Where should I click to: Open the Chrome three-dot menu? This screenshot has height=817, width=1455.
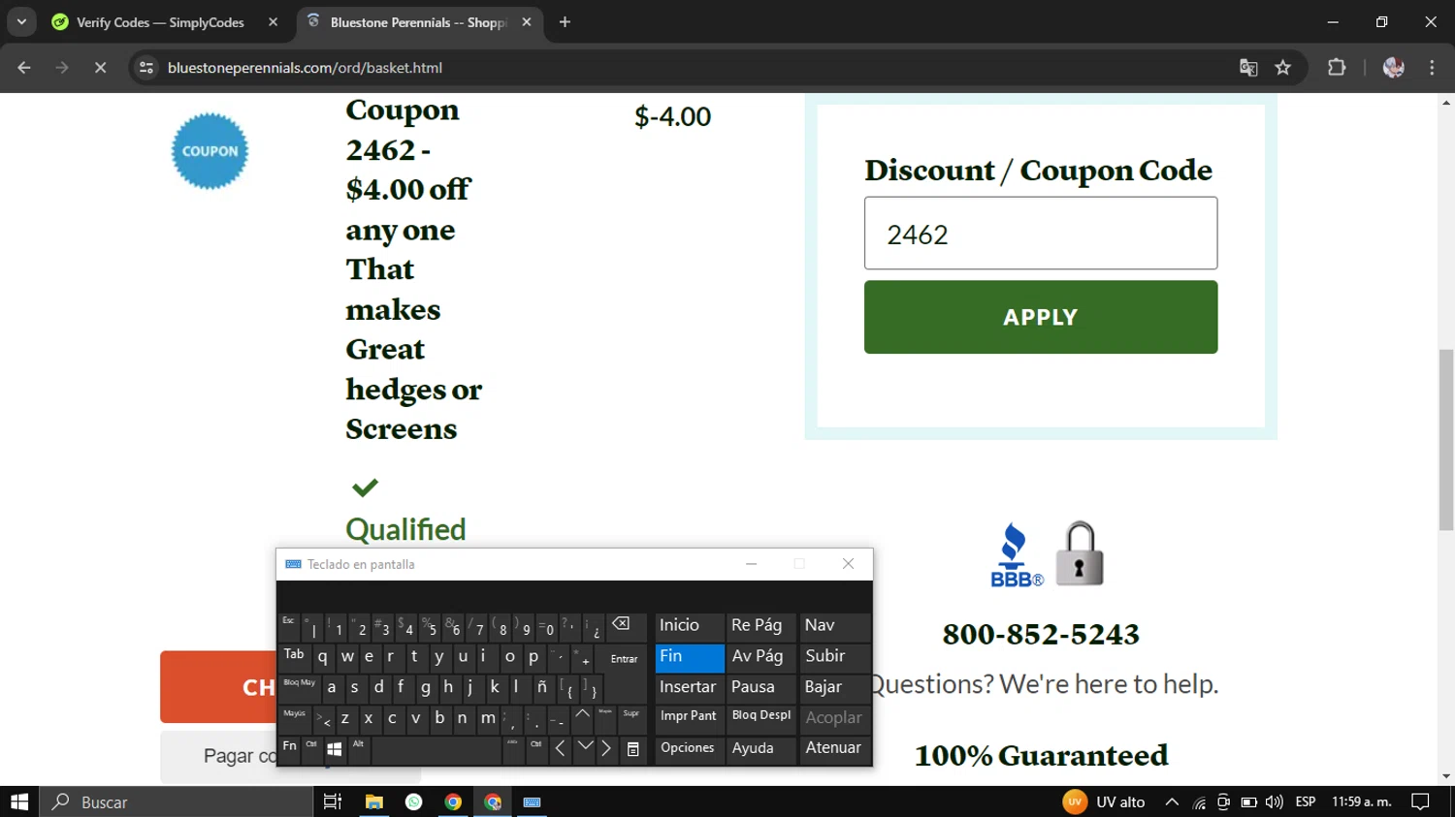pyautogui.click(x=1432, y=68)
